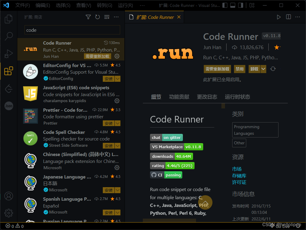Click the errors and warnings status indicator

(15, 226)
